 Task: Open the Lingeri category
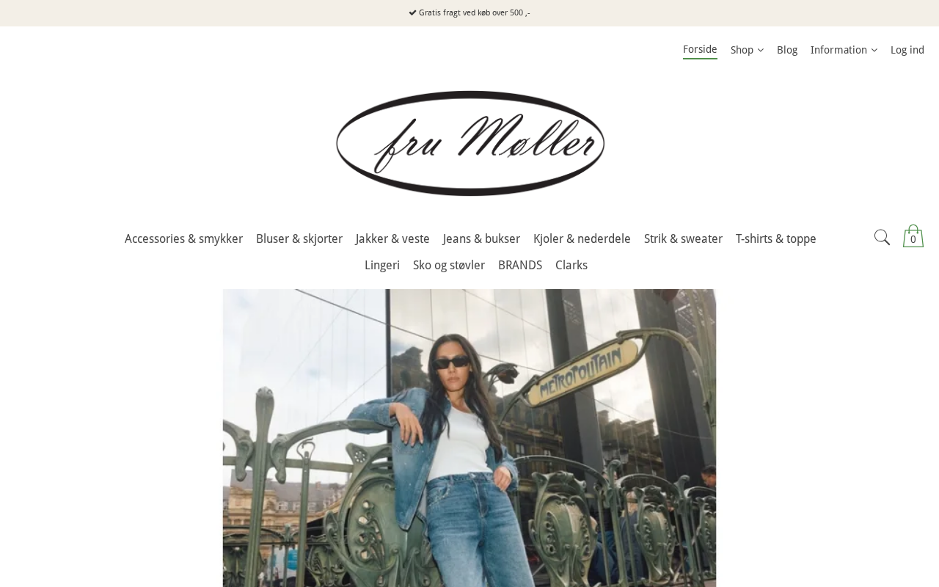382,265
